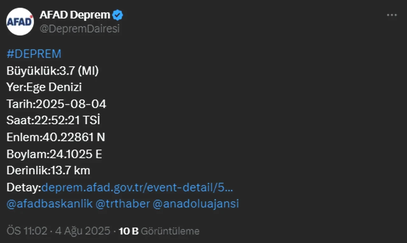Image resolution: width=407 pixels, height=243 pixels.
Task: View the 10 B view count
Action: pyautogui.click(x=128, y=231)
